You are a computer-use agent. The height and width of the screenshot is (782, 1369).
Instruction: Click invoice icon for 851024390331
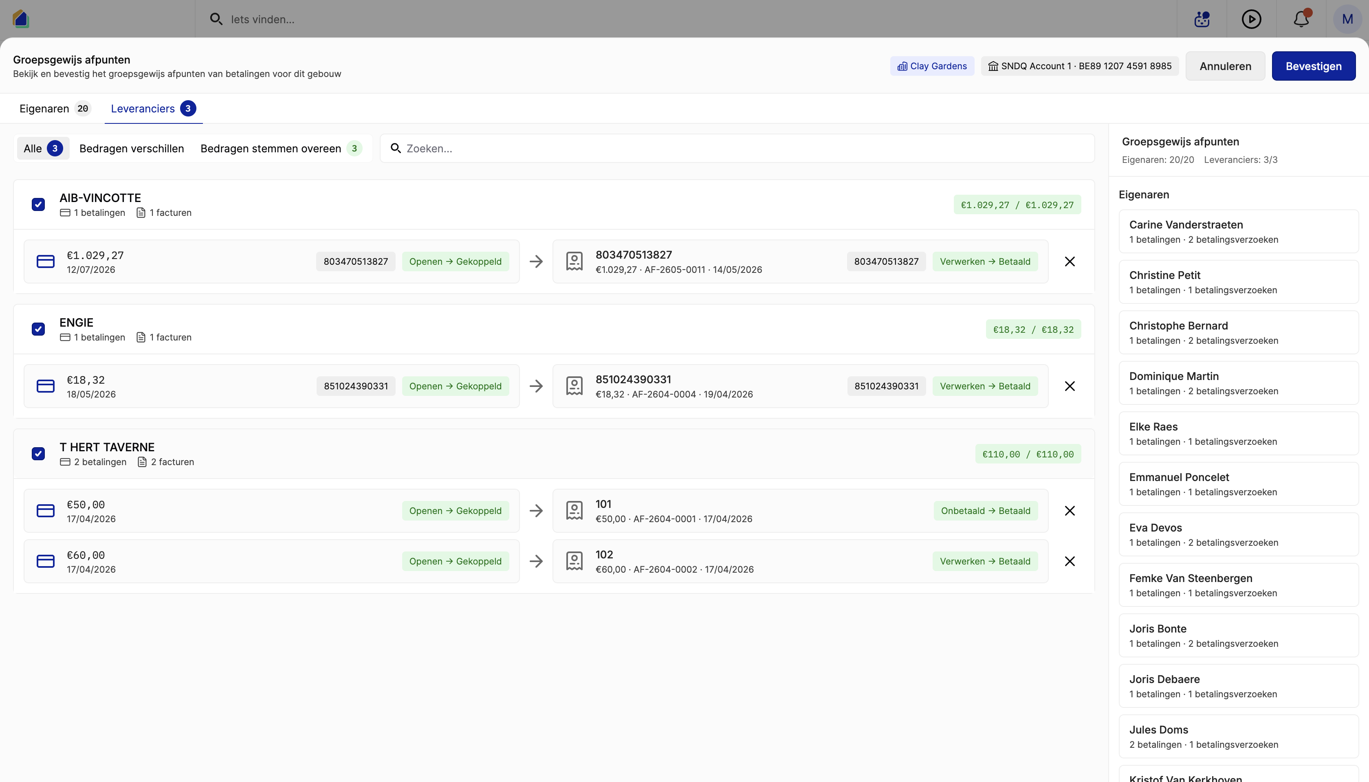click(574, 386)
